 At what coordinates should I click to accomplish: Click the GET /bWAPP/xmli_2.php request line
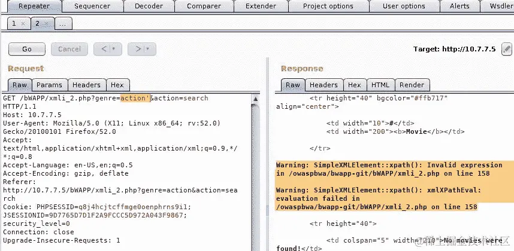(x=105, y=102)
